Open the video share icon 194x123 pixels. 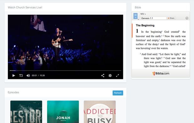click(103, 76)
